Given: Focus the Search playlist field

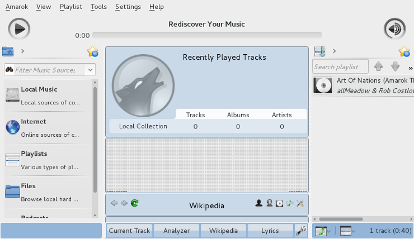Looking at the screenshot, I should click(x=340, y=66).
